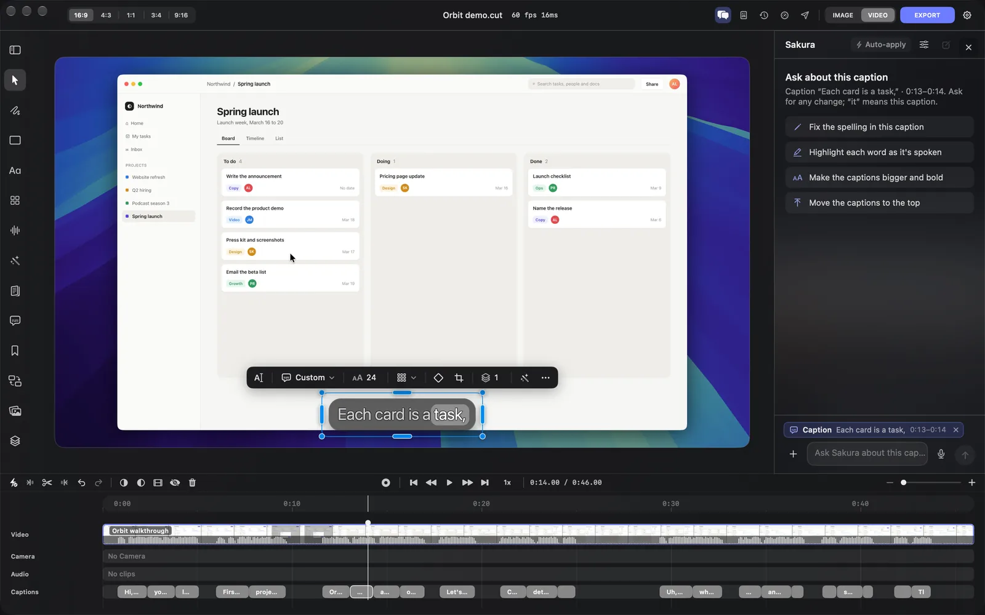Click the trash delete icon above timeline
The image size is (985, 615).
[192, 483]
